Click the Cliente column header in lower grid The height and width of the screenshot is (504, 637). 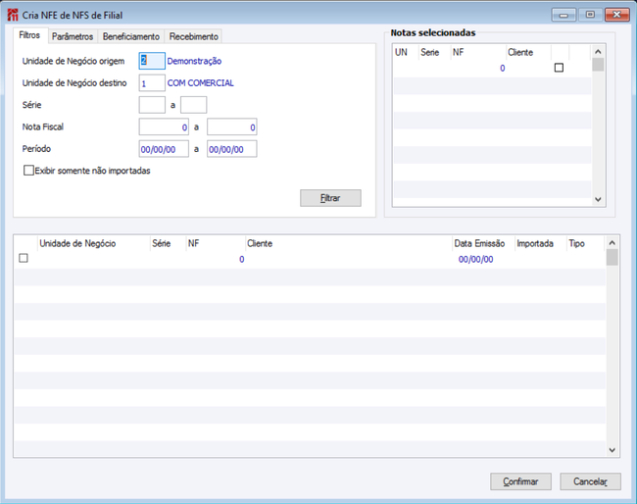point(349,243)
